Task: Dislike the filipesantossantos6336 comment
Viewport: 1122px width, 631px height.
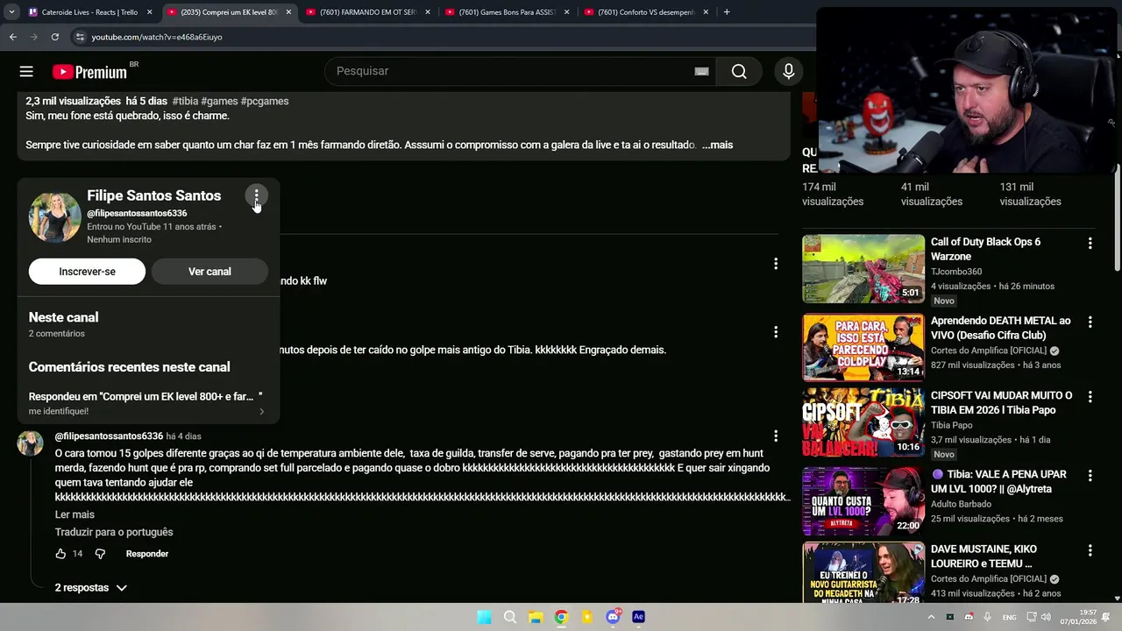Action: [x=100, y=554]
